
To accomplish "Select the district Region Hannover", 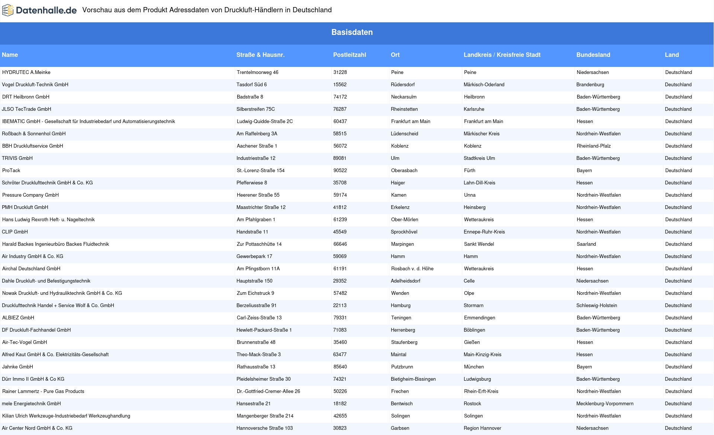I will (x=482, y=428).
